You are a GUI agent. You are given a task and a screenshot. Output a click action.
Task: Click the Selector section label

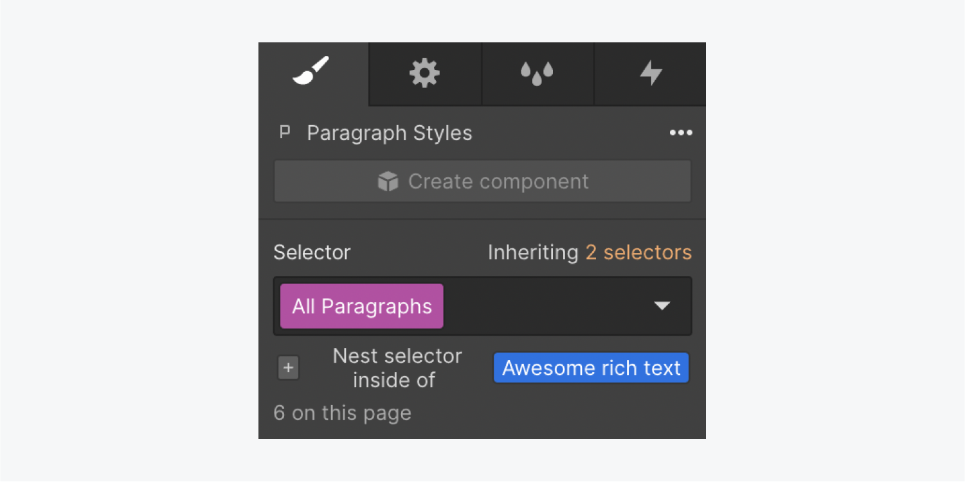(x=312, y=252)
